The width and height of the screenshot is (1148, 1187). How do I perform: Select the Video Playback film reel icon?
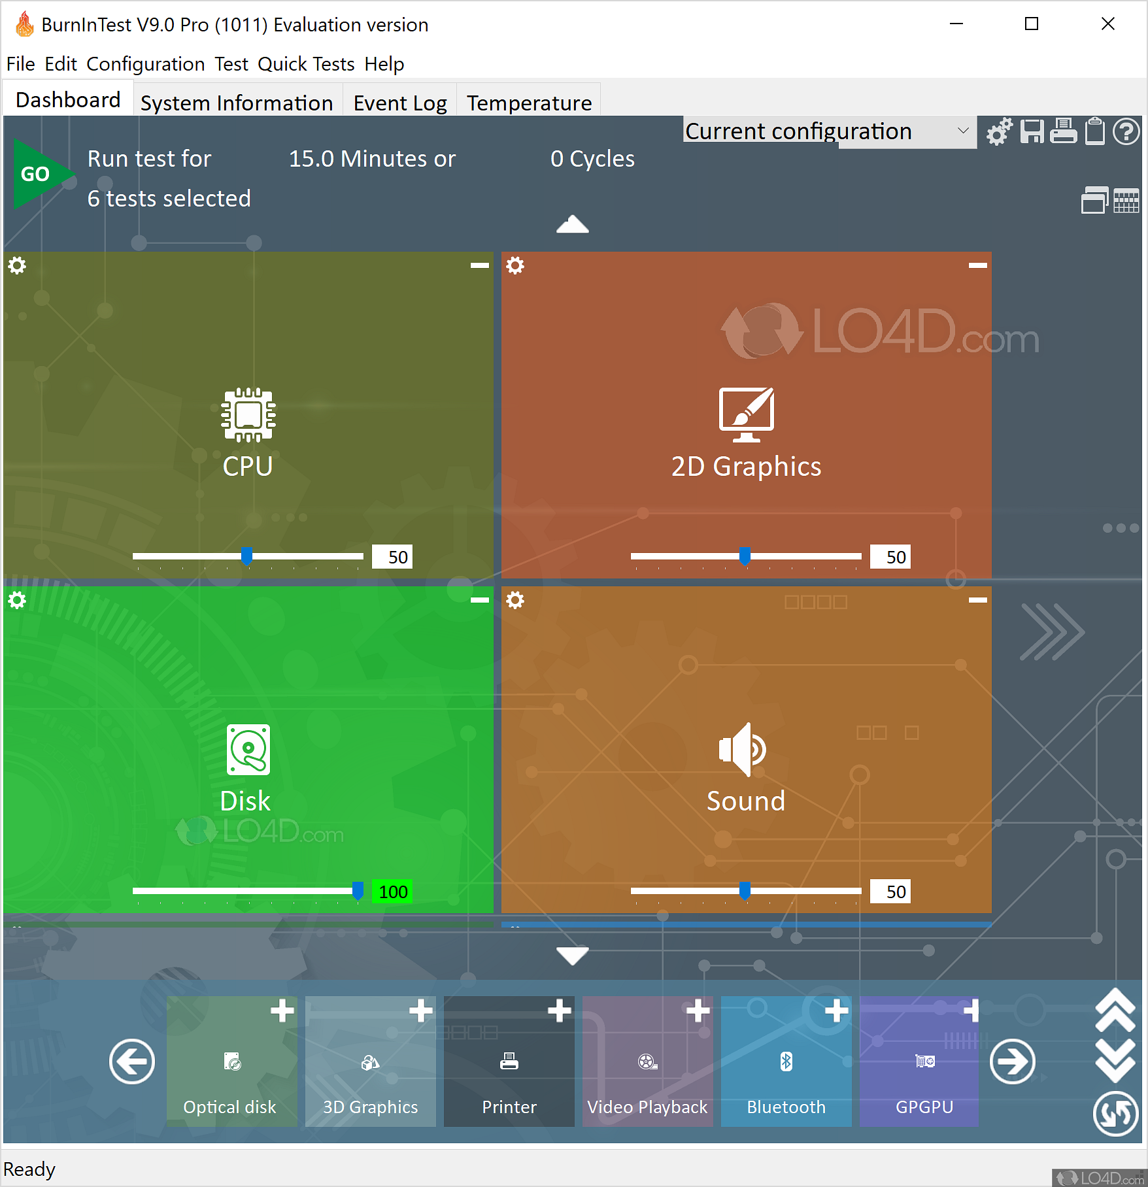point(648,1062)
